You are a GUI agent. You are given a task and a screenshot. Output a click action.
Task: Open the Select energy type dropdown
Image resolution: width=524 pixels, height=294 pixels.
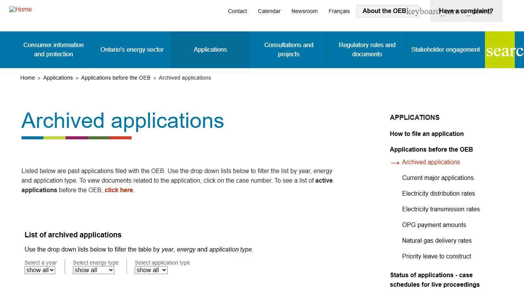(x=93, y=270)
